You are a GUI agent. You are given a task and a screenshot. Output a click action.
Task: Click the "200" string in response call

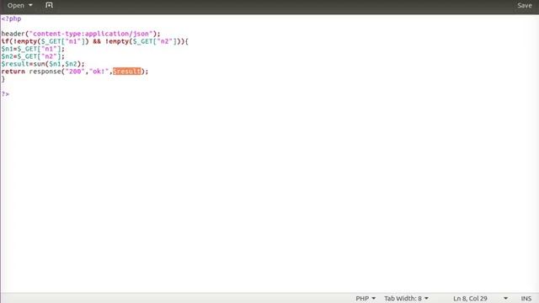pyautogui.click(x=75, y=72)
